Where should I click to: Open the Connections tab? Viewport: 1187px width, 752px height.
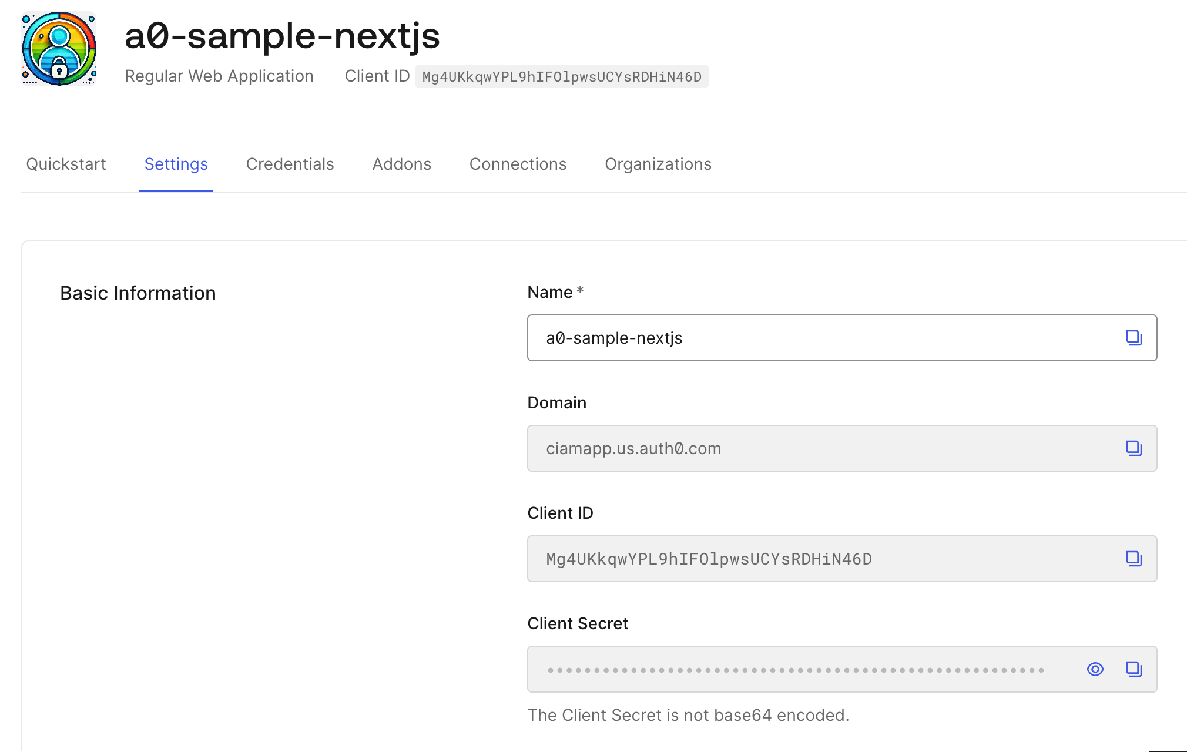[518, 164]
